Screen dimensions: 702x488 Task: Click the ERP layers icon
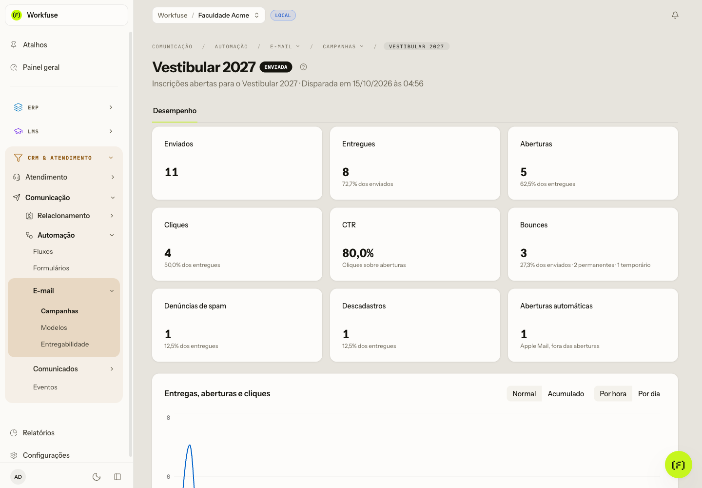click(x=19, y=107)
